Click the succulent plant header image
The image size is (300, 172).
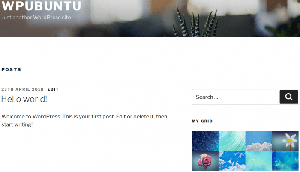pyautogui.click(x=195, y=23)
